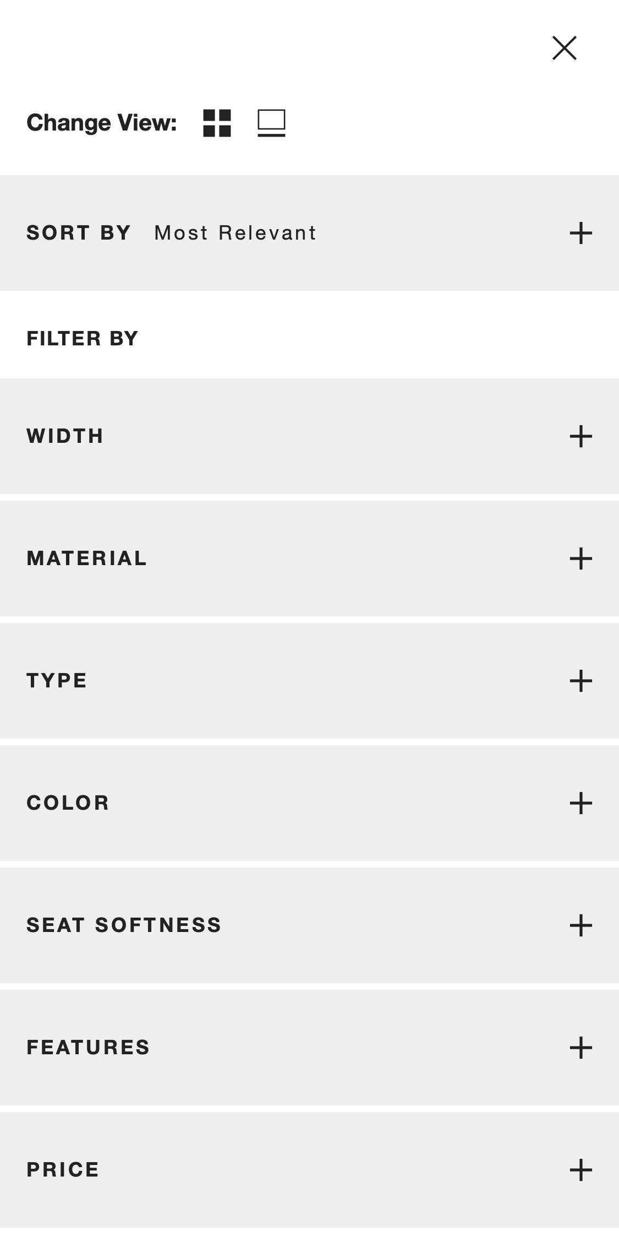Click the plus icon next to FEATURES
The image size is (619, 1252).
click(x=580, y=1048)
